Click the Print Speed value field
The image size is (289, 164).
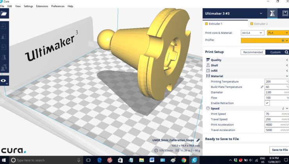[277, 114]
